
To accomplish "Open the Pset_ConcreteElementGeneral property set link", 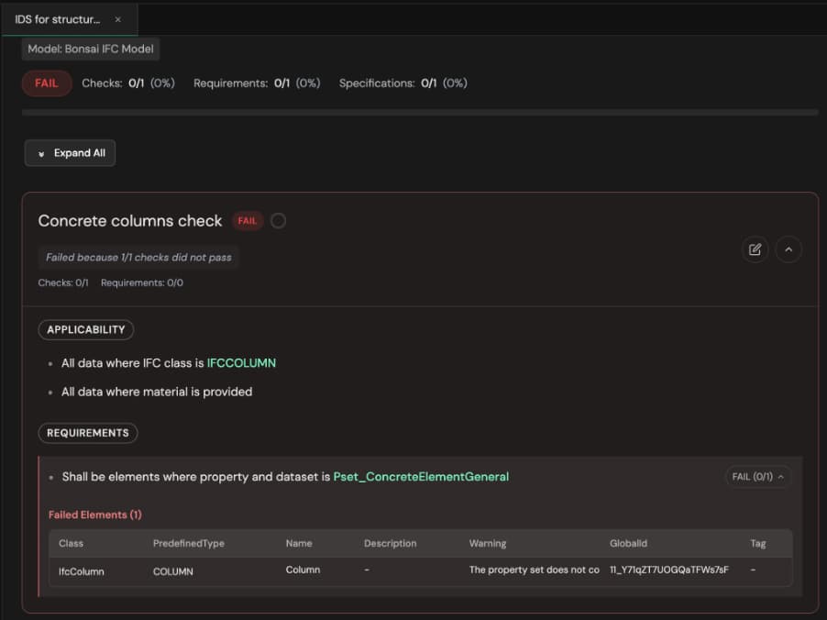I will coord(421,477).
